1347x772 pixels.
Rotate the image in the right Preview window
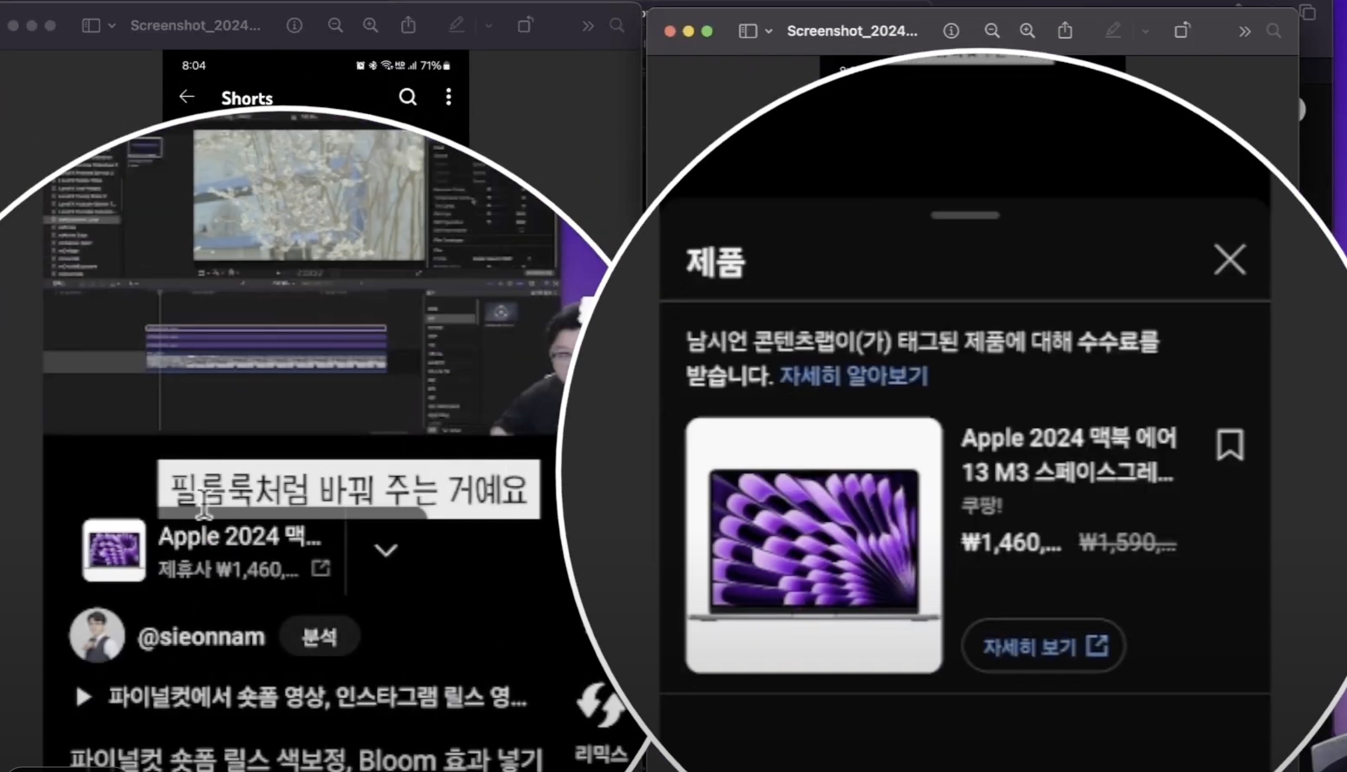pyautogui.click(x=1182, y=31)
